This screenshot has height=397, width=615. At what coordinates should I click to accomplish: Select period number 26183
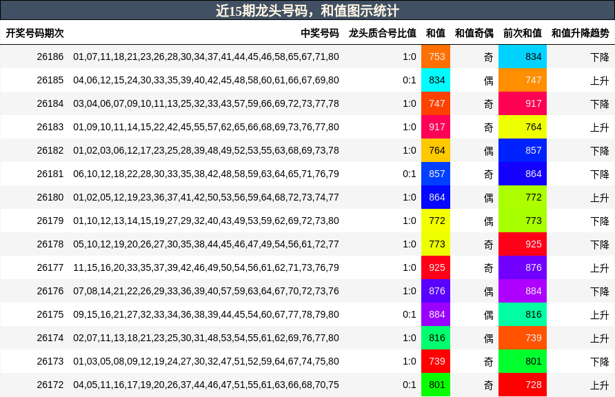(50, 127)
